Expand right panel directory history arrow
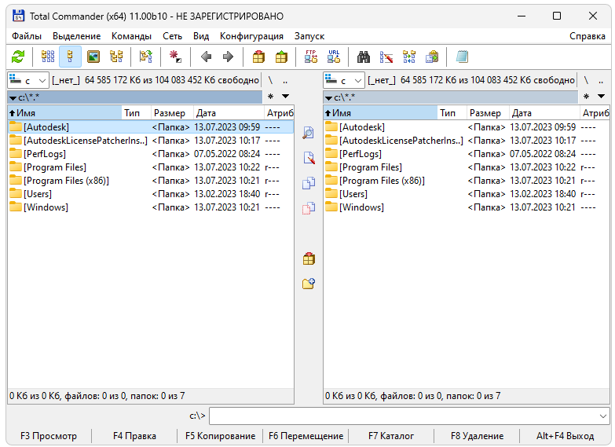This screenshot has width=615, height=447. pos(602,96)
